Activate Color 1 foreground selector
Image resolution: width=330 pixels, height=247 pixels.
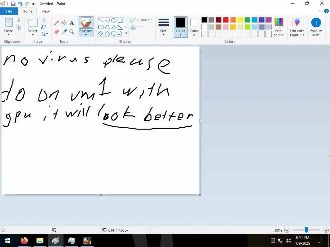[180, 27]
